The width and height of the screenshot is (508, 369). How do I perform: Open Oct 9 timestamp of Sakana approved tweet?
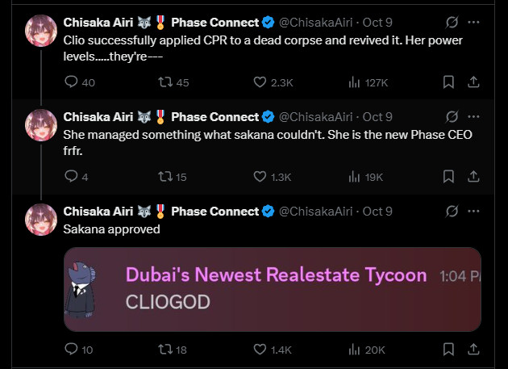(377, 212)
